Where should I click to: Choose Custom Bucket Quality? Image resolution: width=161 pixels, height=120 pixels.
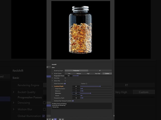107,73
